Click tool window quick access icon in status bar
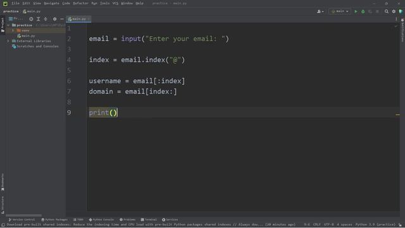This screenshot has width=405, height=228. tap(3, 225)
